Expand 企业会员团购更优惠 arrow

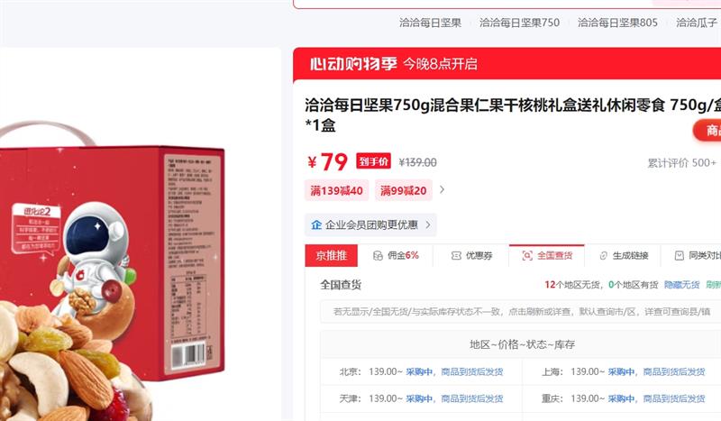click(428, 224)
